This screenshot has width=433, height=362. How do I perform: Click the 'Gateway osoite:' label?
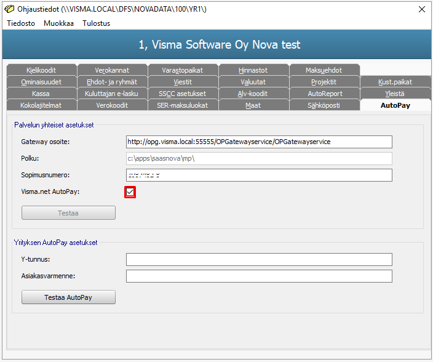(x=46, y=142)
